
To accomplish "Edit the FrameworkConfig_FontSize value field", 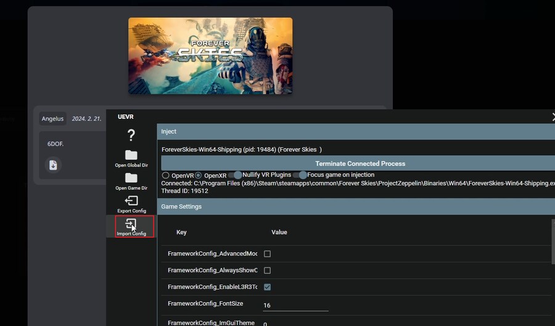I will pos(295,305).
